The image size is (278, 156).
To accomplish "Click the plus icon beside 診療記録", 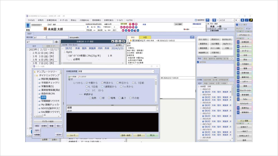I will [x=238, y=42].
